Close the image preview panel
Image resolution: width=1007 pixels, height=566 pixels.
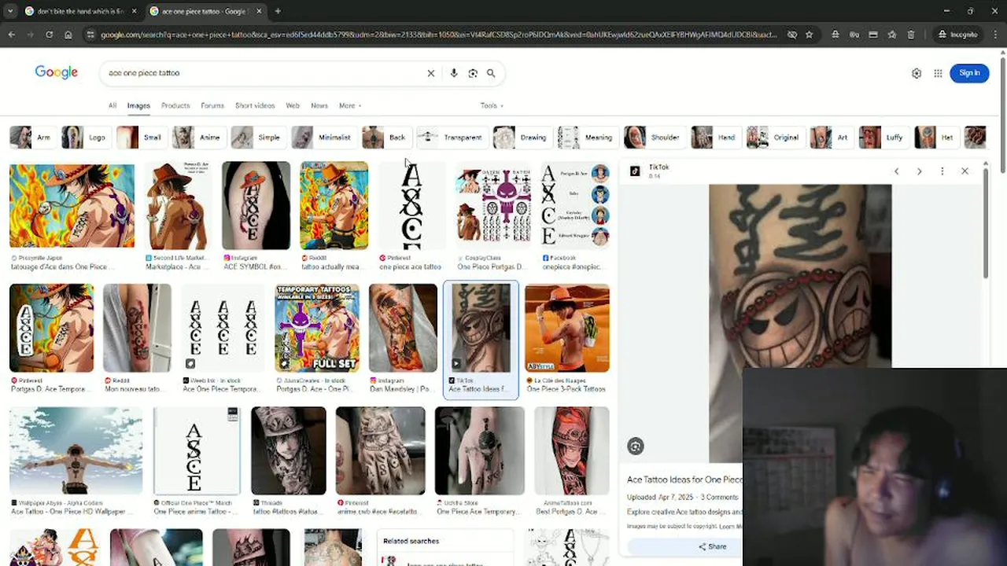[965, 171]
